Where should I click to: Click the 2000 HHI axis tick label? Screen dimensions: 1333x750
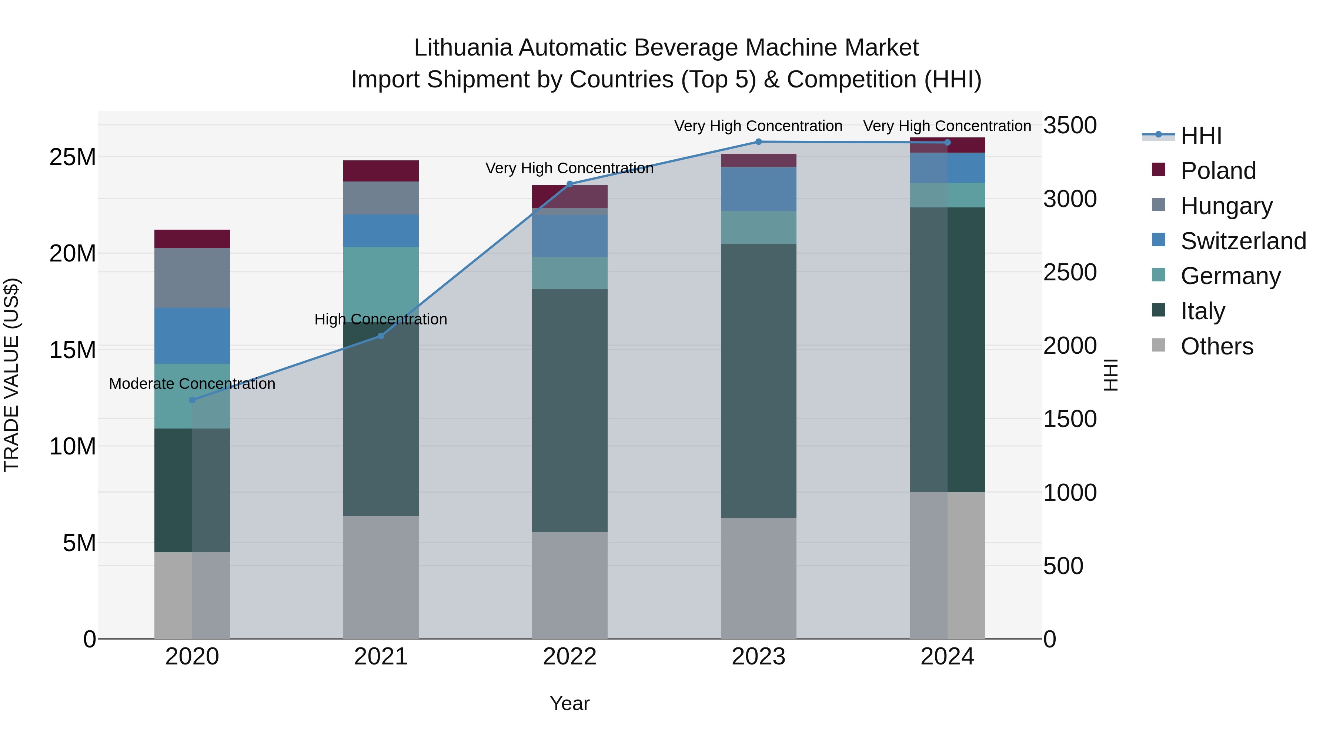[1070, 346]
